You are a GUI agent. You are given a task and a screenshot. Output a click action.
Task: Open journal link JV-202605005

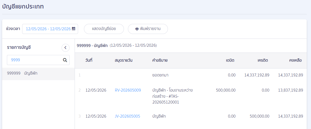(x=127, y=116)
